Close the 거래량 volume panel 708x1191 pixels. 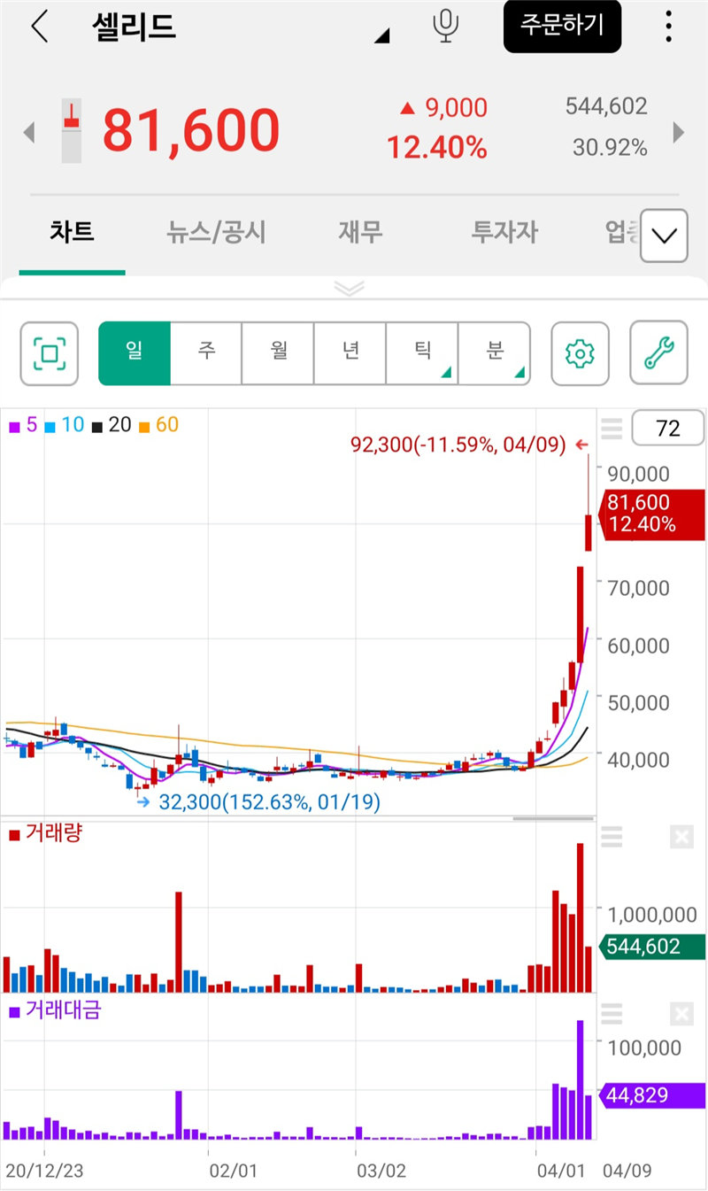[681, 836]
